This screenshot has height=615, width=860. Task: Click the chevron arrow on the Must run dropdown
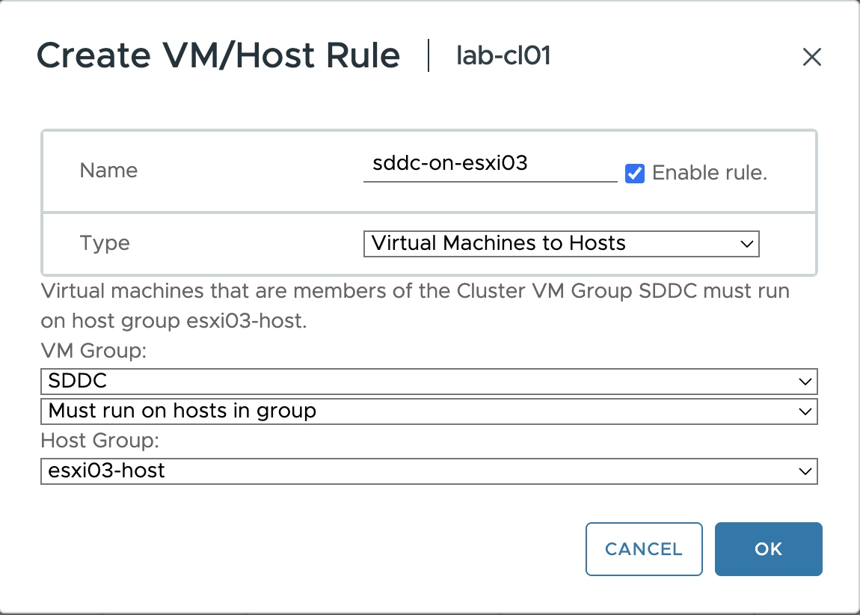[x=805, y=411]
